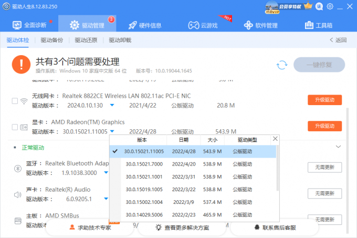Click the member VIP privilege badge
Screen dimensions: 357x238
pyautogui.click(x=289, y=7)
